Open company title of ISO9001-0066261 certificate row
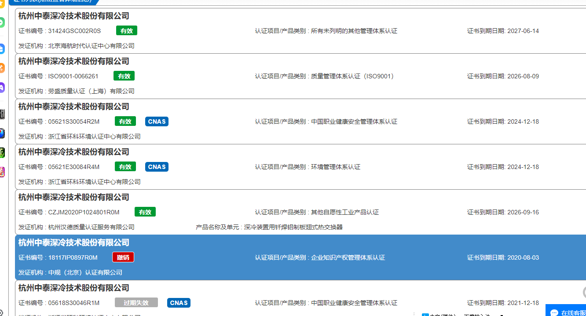 pyautogui.click(x=74, y=62)
